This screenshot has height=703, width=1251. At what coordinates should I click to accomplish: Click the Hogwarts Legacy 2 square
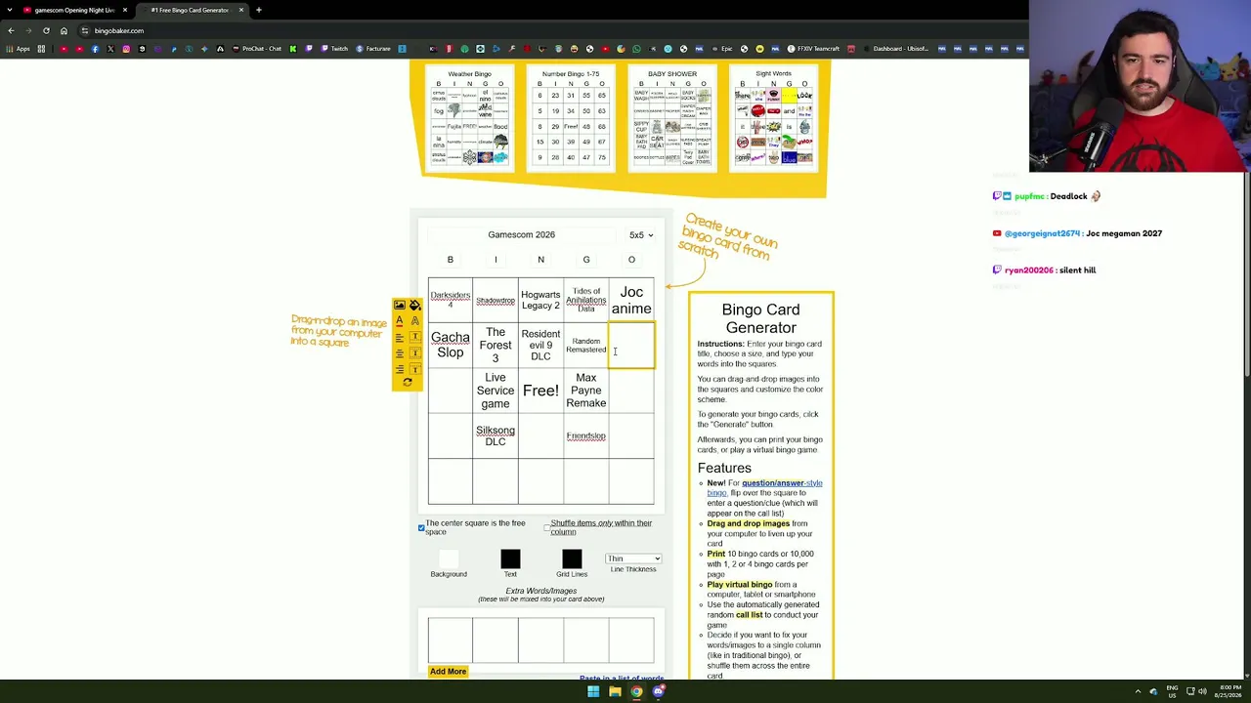click(x=540, y=300)
